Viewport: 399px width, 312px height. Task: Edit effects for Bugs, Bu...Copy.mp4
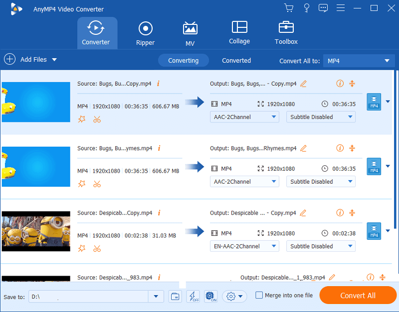82,119
